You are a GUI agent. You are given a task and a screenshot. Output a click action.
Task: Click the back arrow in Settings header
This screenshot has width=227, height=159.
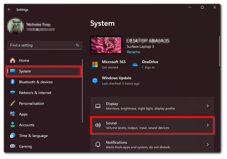(9, 9)
